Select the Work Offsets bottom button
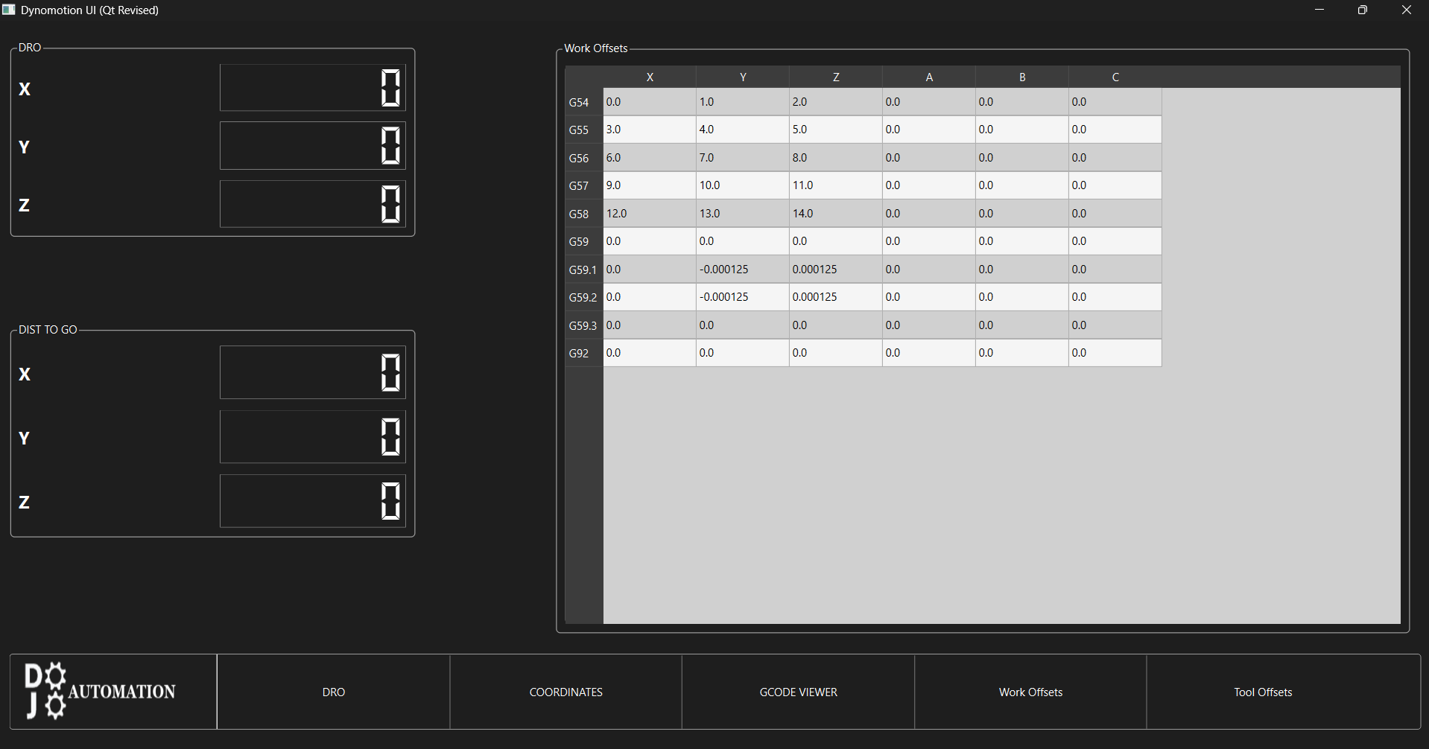 click(x=1030, y=692)
